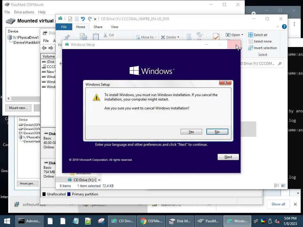Viewport: 303px width, 227px height.
Task: Expand the CD Drive (Y:) navigation item
Action: click(x=99, y=180)
